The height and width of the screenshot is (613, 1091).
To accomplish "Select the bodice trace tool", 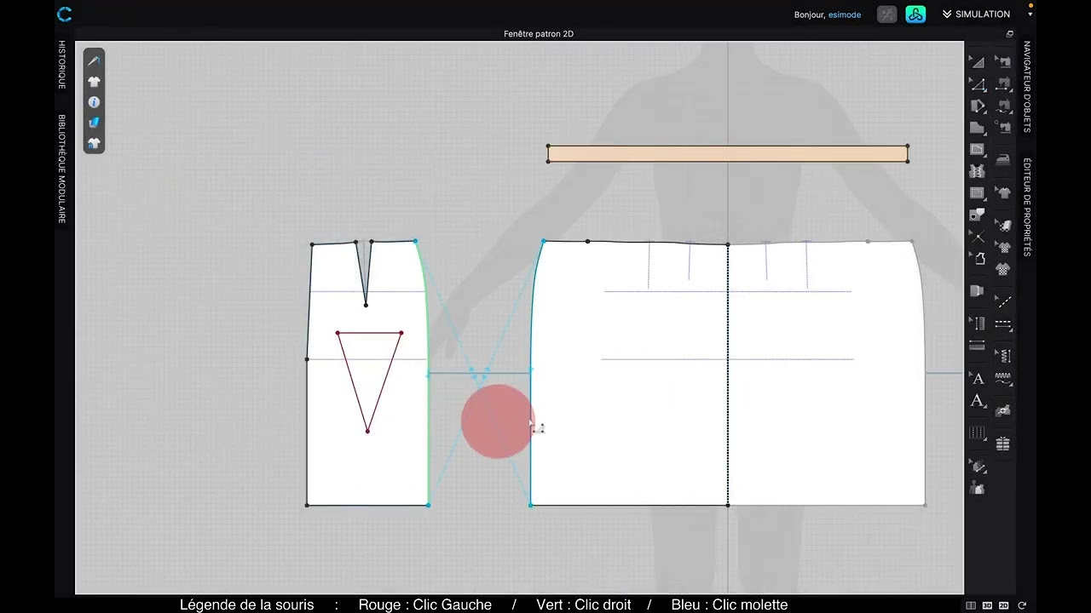I will click(x=978, y=258).
